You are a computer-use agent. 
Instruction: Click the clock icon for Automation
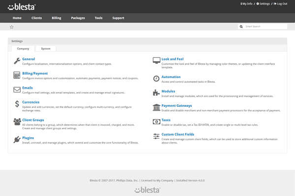pyautogui.click(x=156, y=78)
